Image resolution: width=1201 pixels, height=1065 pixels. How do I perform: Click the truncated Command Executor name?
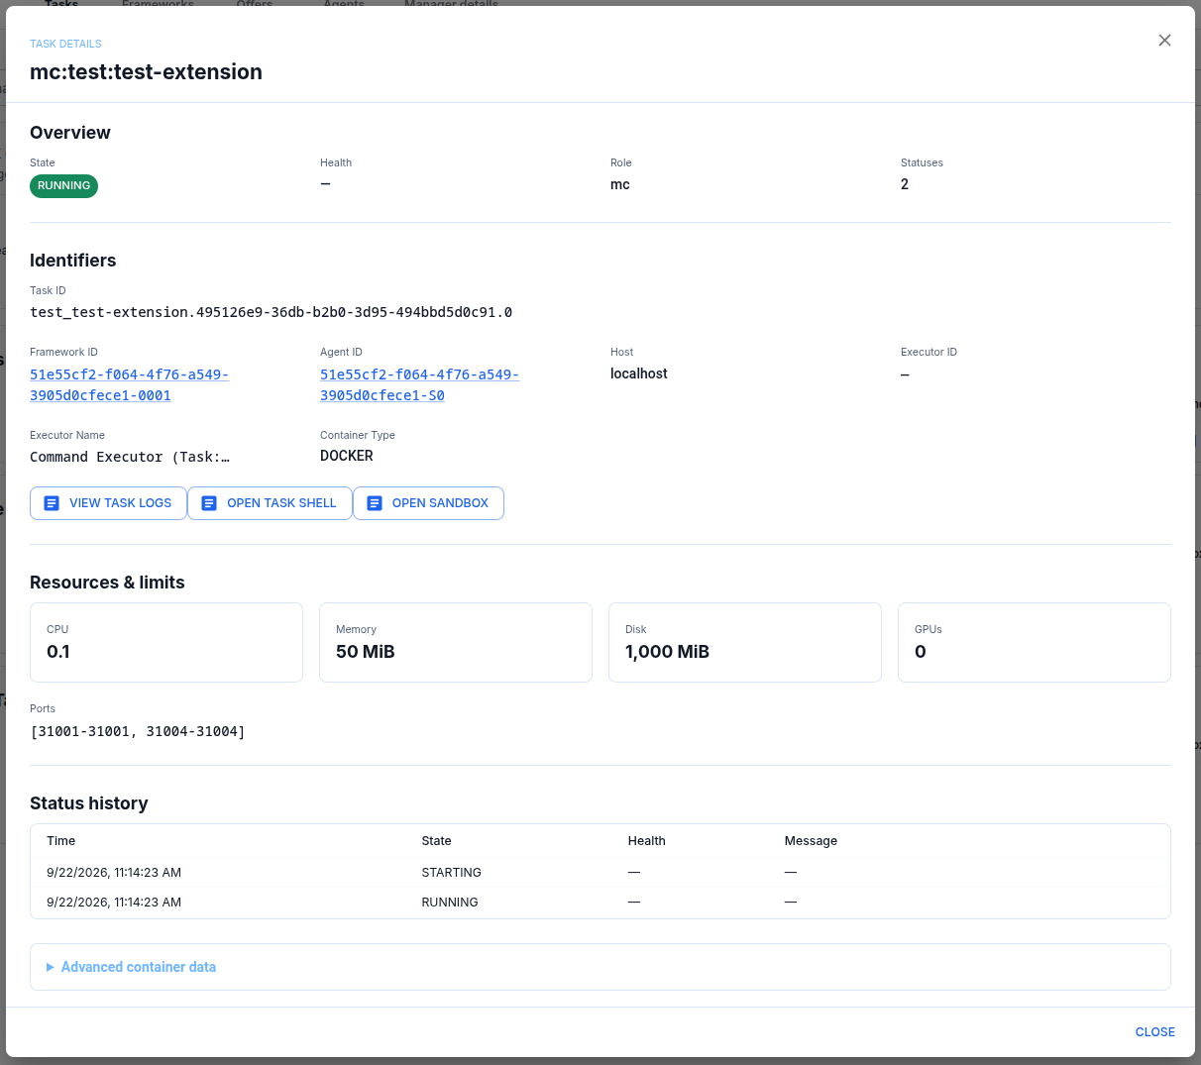coord(130,457)
